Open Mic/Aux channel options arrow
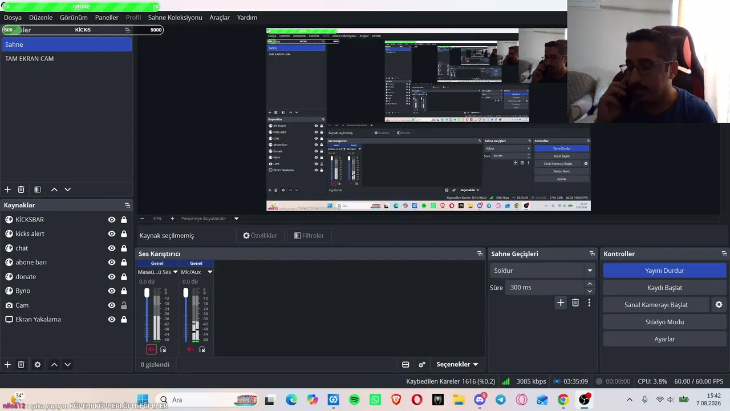The image size is (730, 411). pyautogui.click(x=210, y=272)
